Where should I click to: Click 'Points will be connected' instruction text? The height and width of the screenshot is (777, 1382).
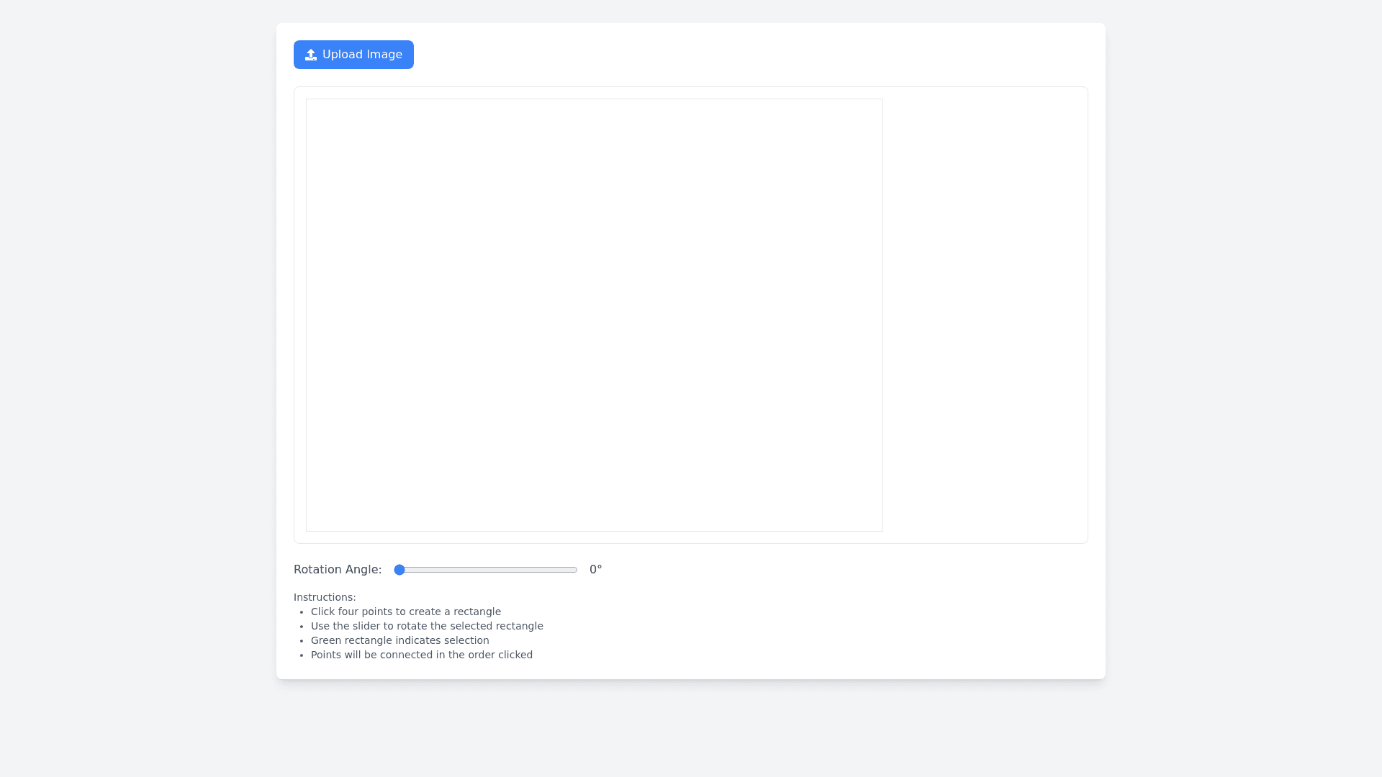click(x=422, y=655)
